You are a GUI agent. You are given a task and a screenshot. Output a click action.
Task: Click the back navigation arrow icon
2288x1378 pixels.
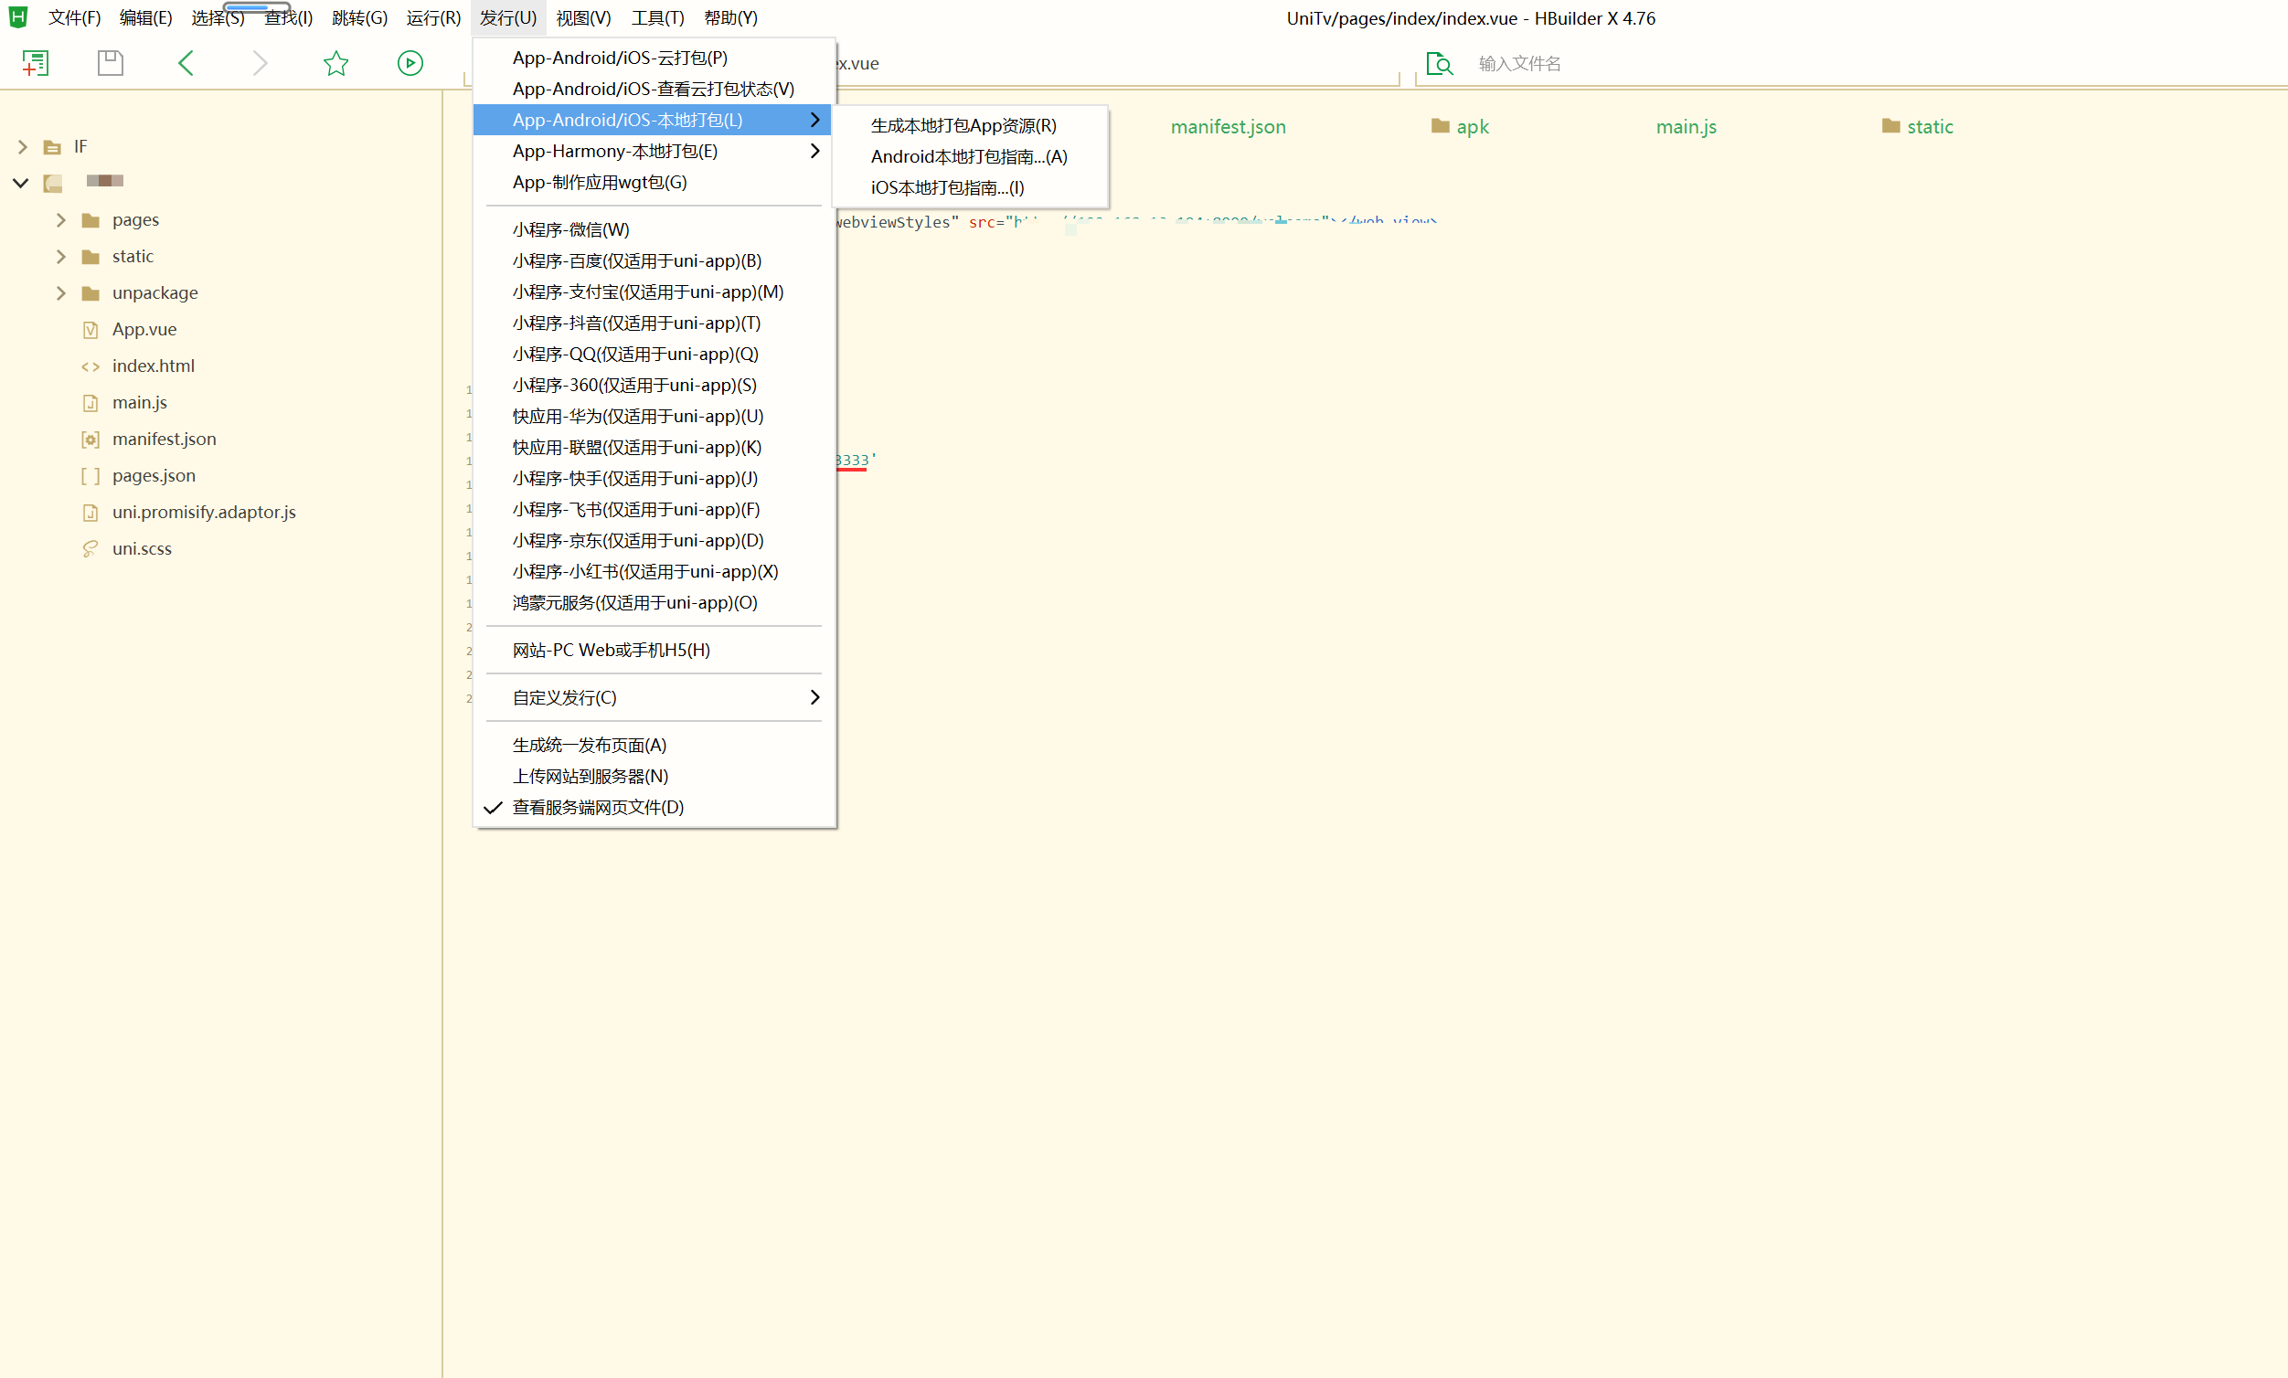pos(186,63)
